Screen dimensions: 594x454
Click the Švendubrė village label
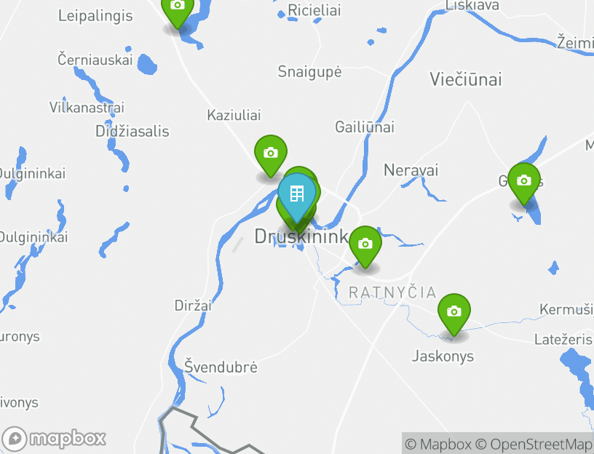coord(221,367)
